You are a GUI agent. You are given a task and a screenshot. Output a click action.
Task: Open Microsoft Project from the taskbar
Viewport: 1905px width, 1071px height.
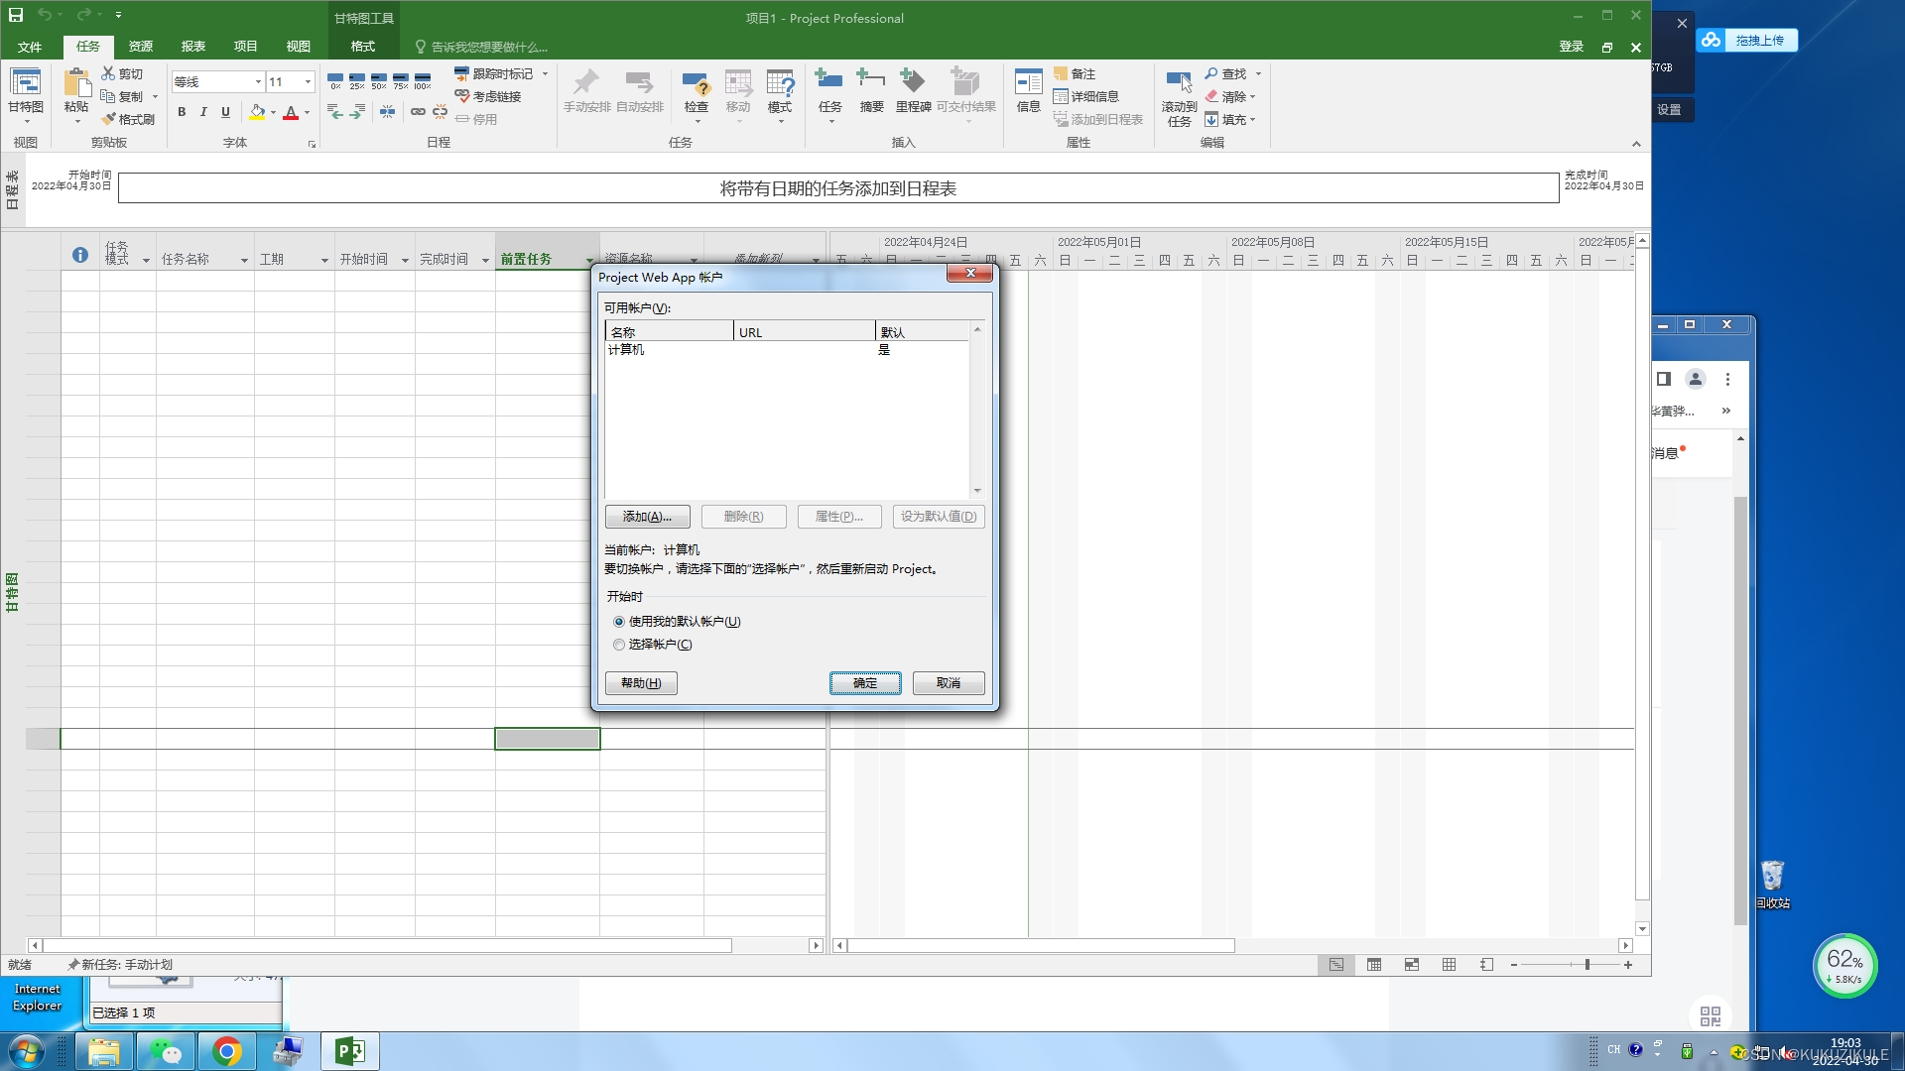pos(349,1050)
